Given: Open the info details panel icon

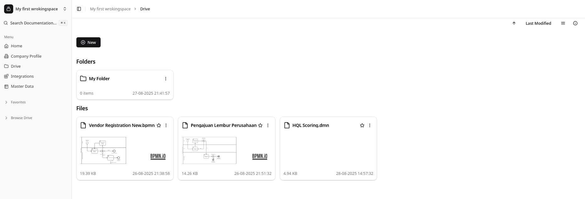Looking at the screenshot, I should point(575,23).
